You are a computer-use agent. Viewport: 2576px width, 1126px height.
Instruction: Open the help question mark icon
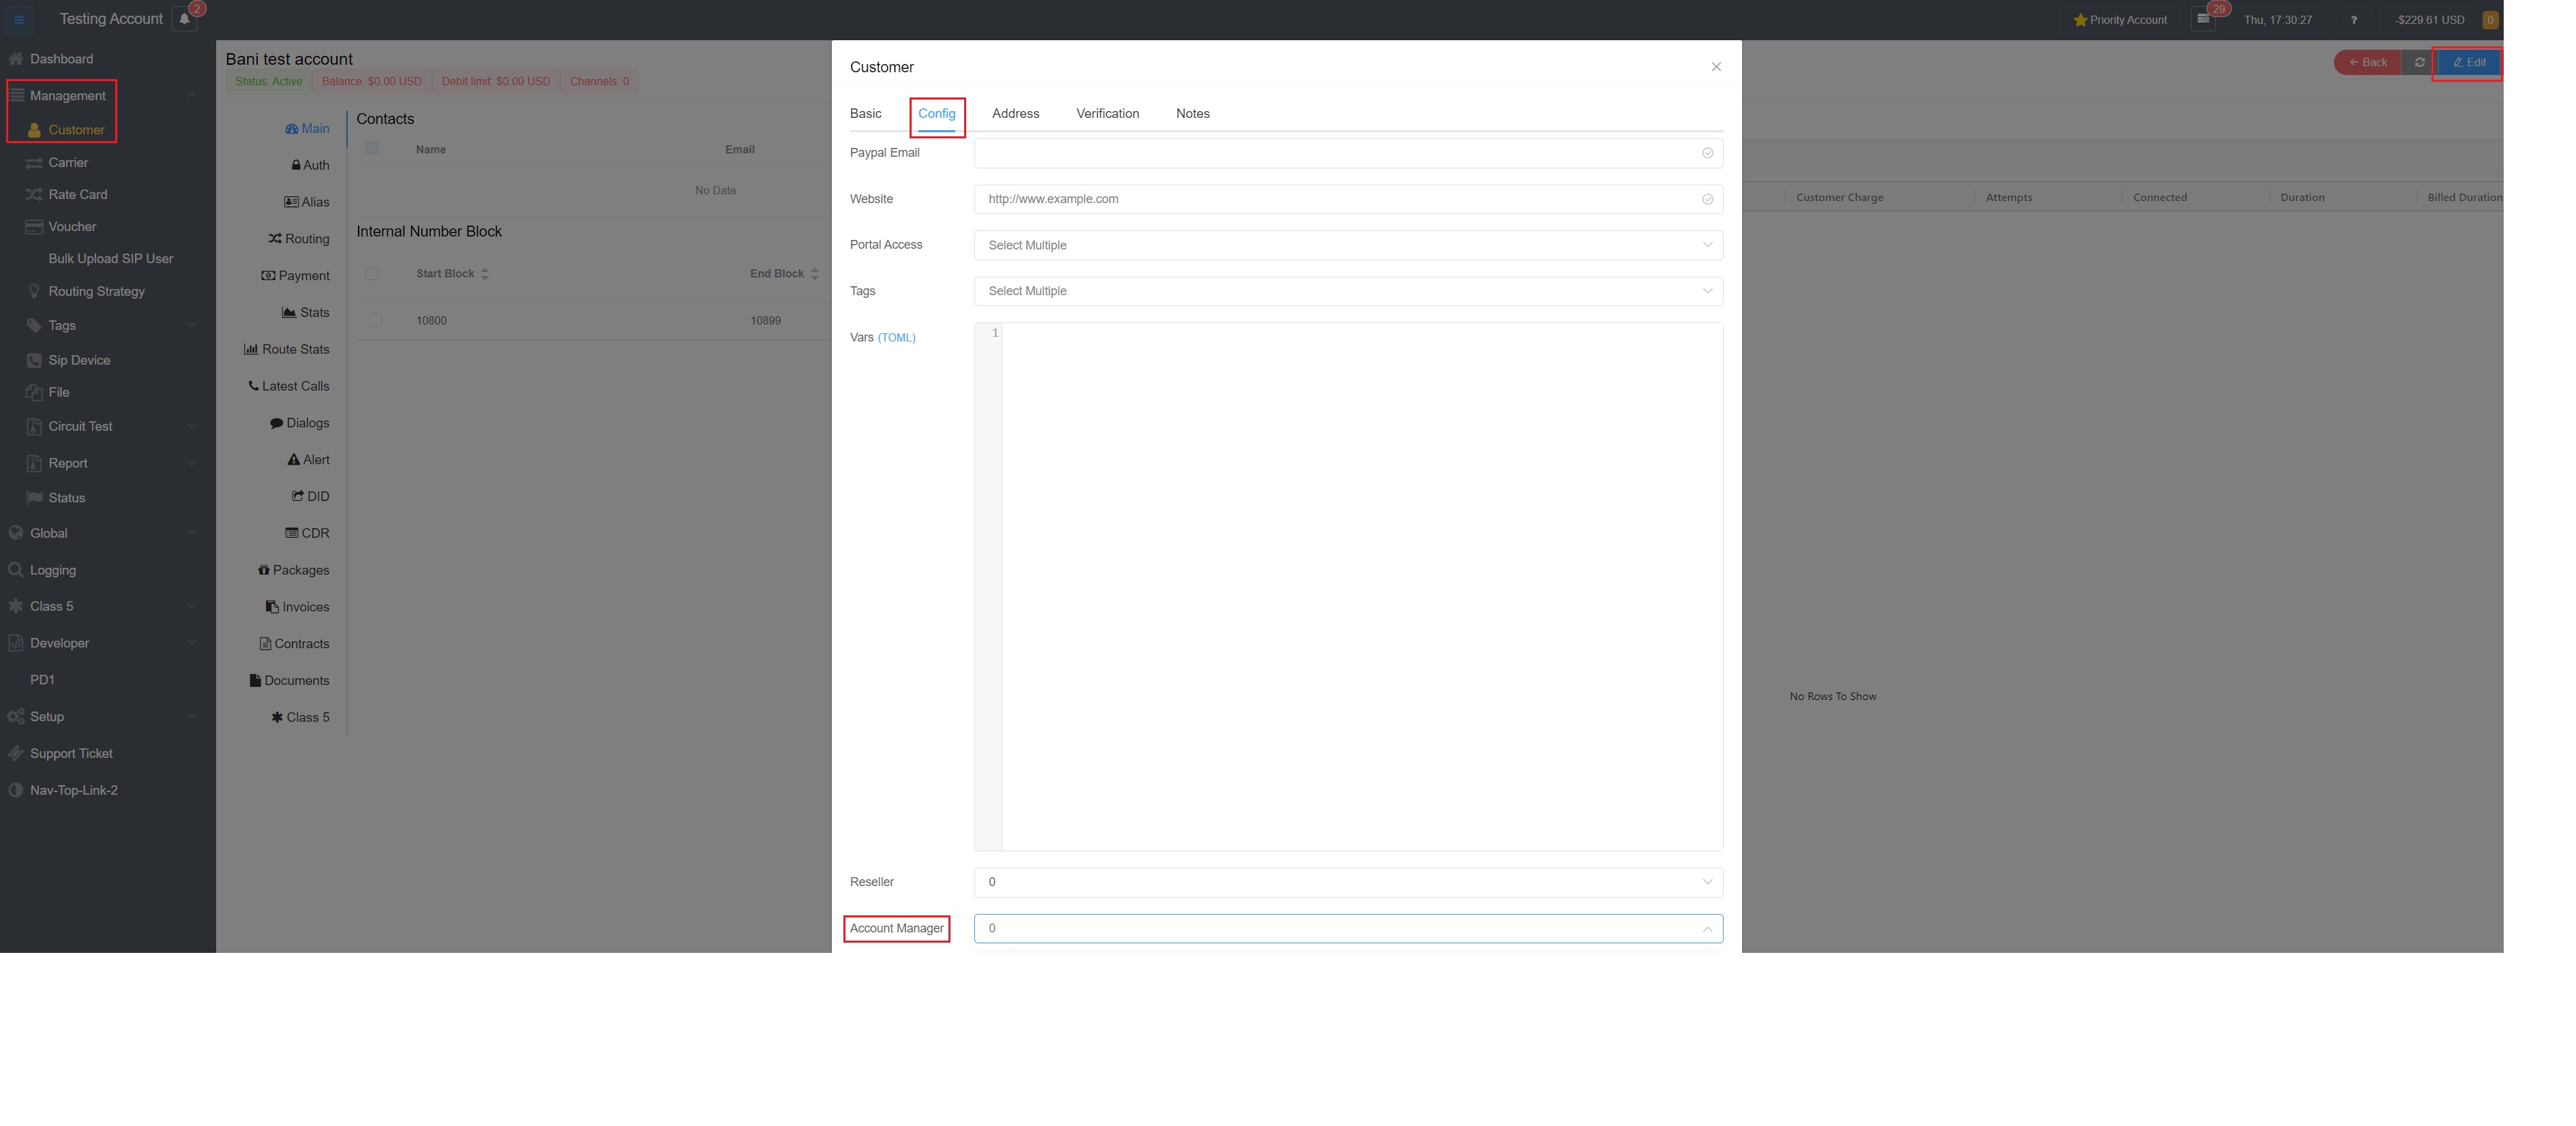pyautogui.click(x=2353, y=20)
